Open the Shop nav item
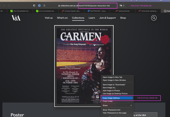170x117 pixels. pyautogui.click(x=123, y=18)
